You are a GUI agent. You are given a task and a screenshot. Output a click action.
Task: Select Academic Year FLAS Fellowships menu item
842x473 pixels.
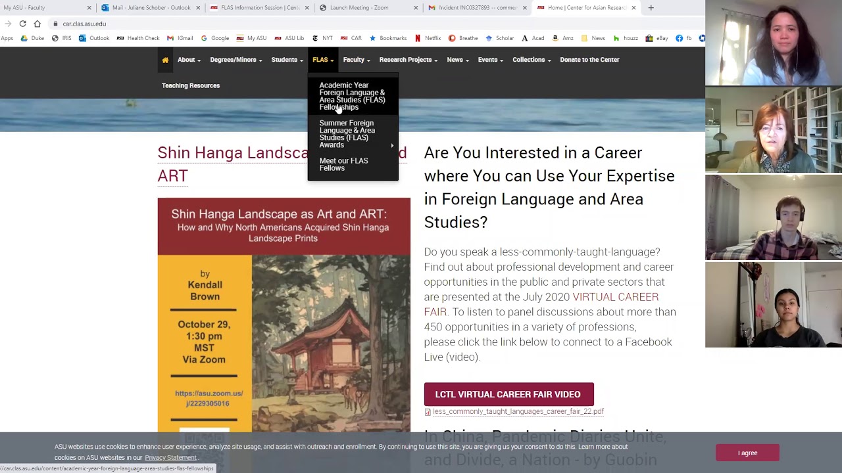point(353,96)
